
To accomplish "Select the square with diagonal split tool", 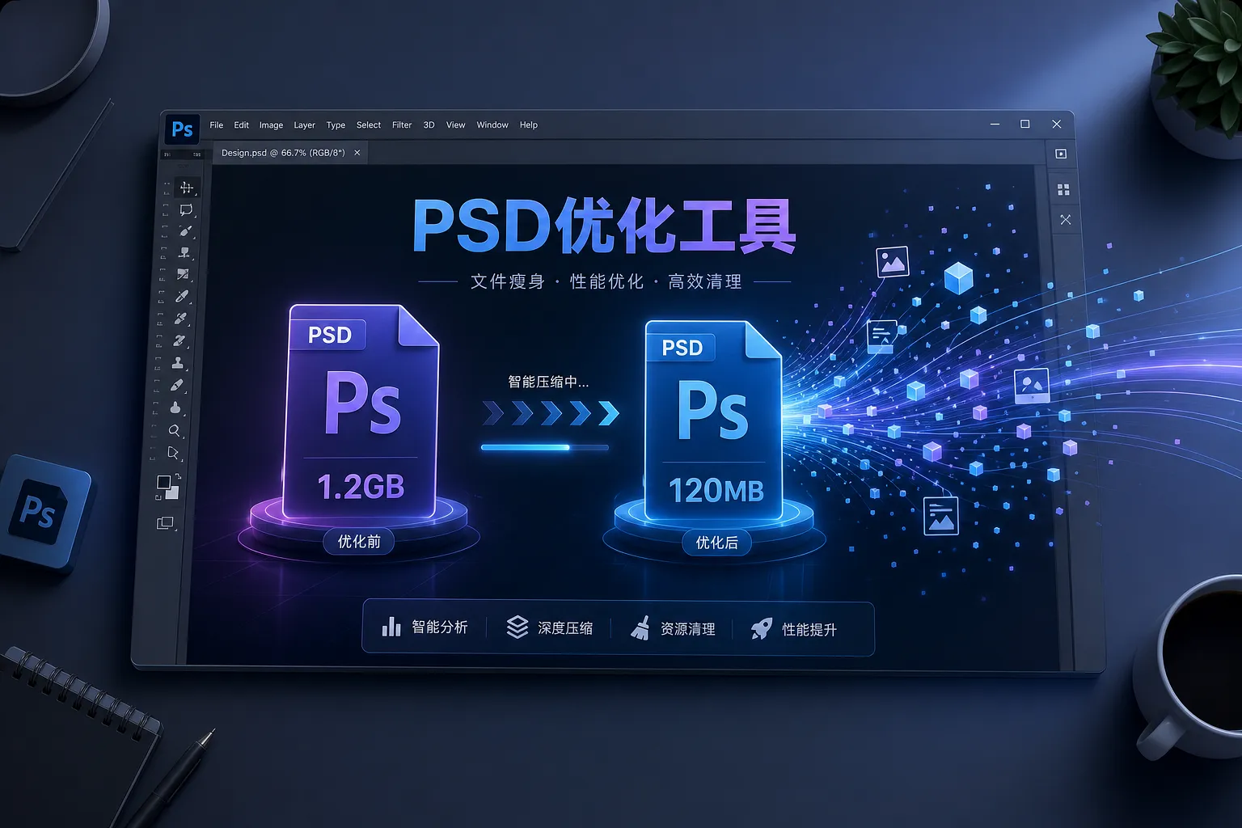I will [184, 275].
